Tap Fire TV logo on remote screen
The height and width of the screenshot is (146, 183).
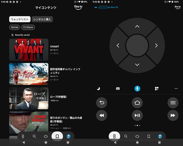178,7
